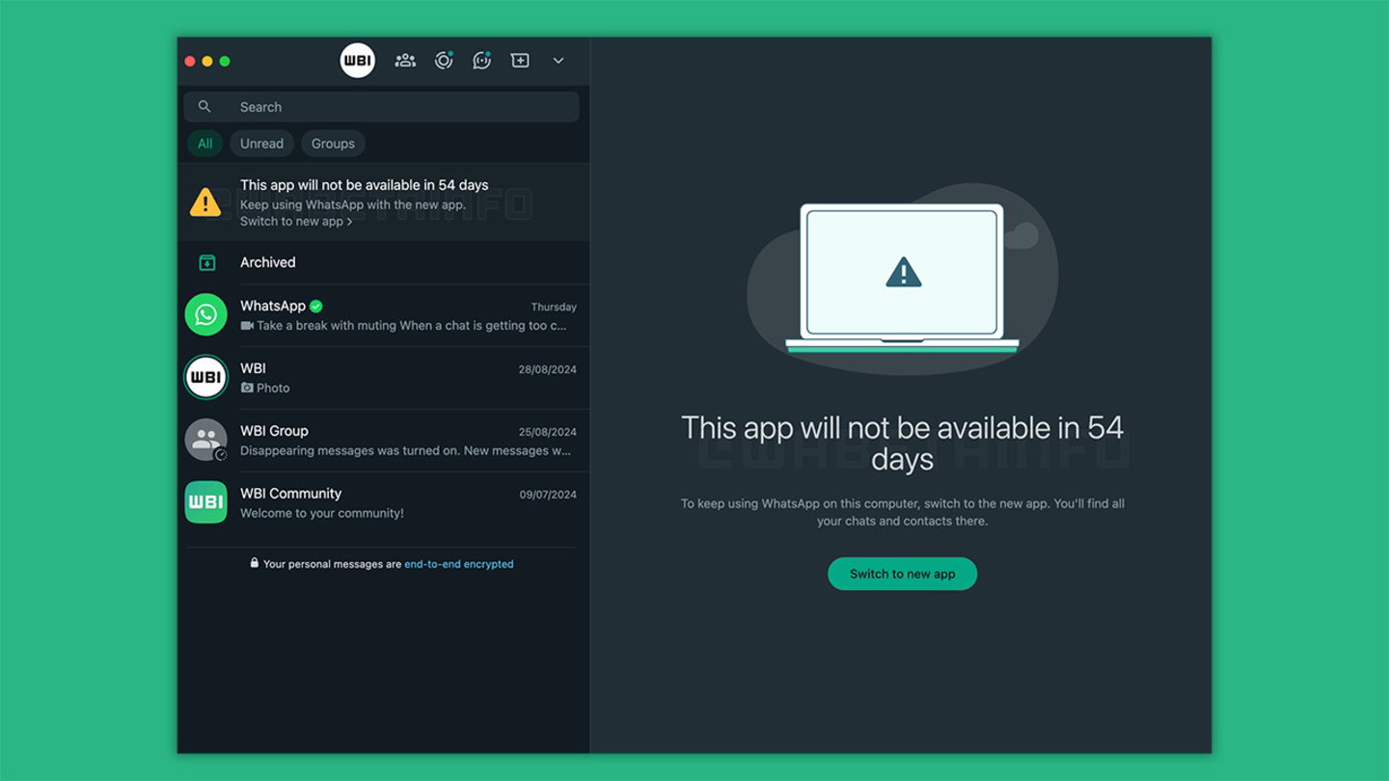This screenshot has width=1389, height=781.
Task: Open the WBI Community chat
Action: (384, 503)
